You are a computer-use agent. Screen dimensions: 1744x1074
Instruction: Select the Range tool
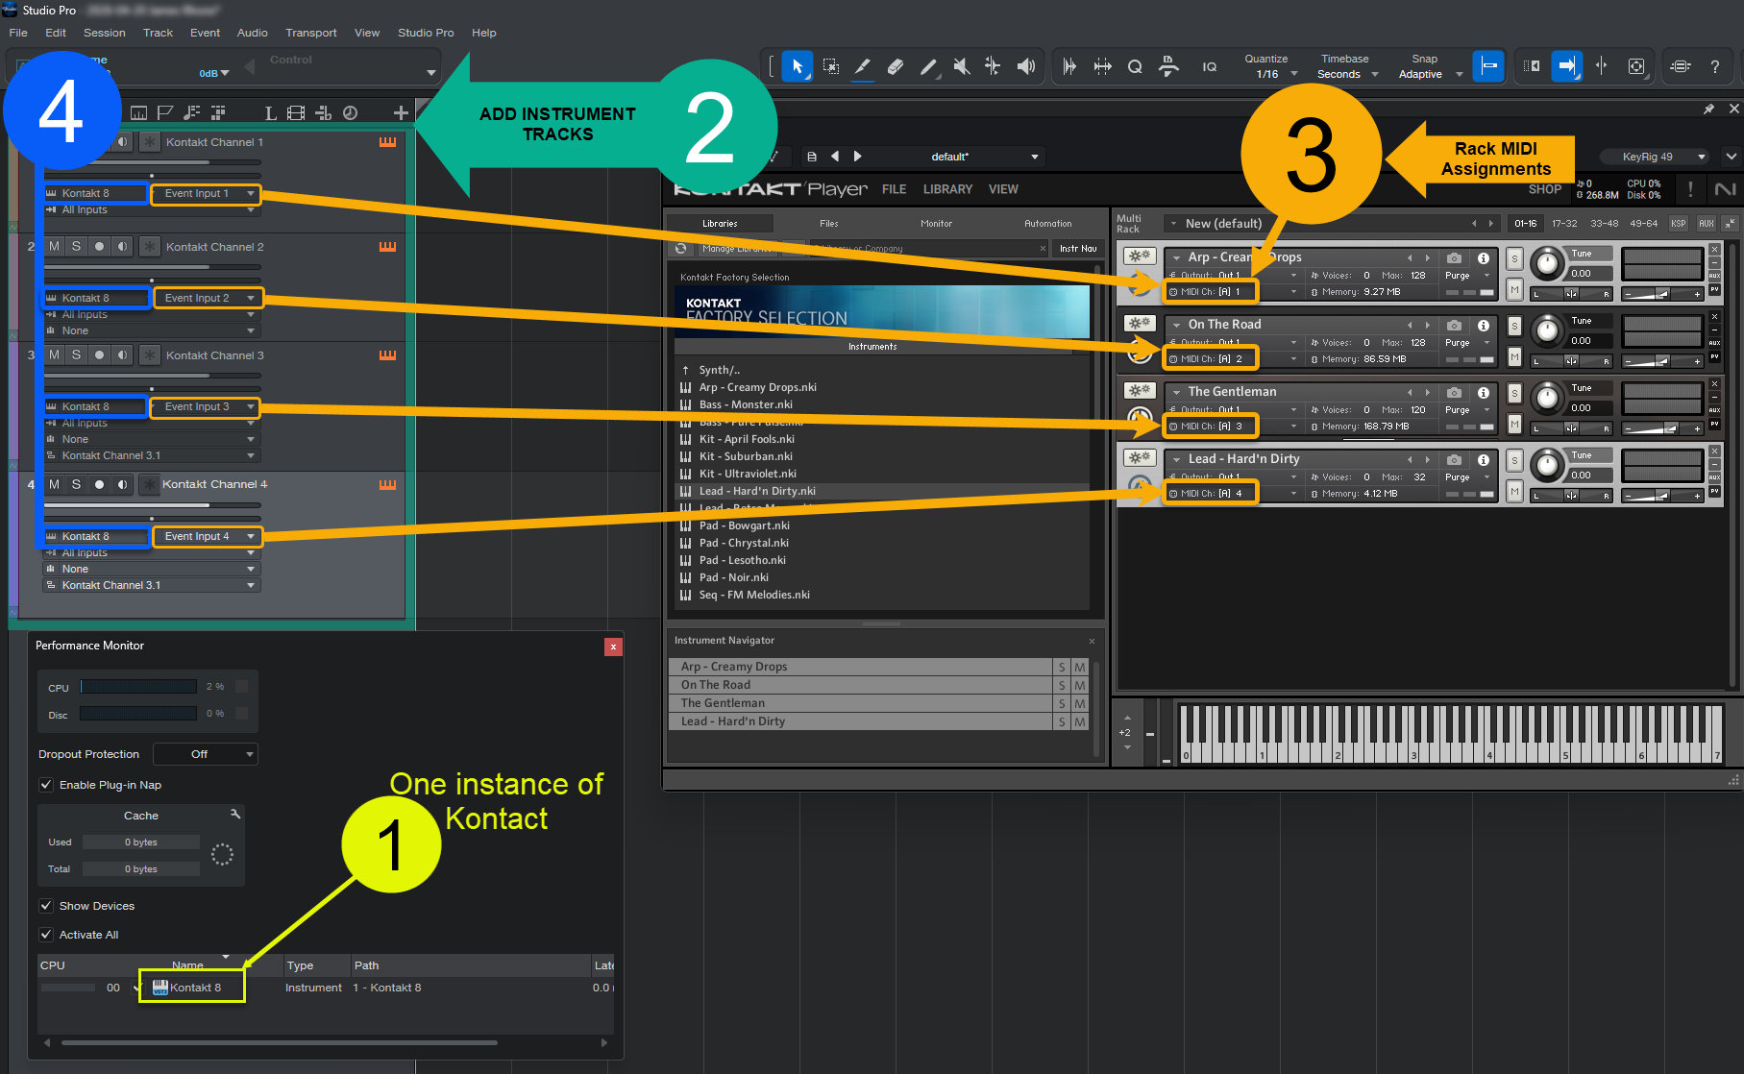[831, 66]
